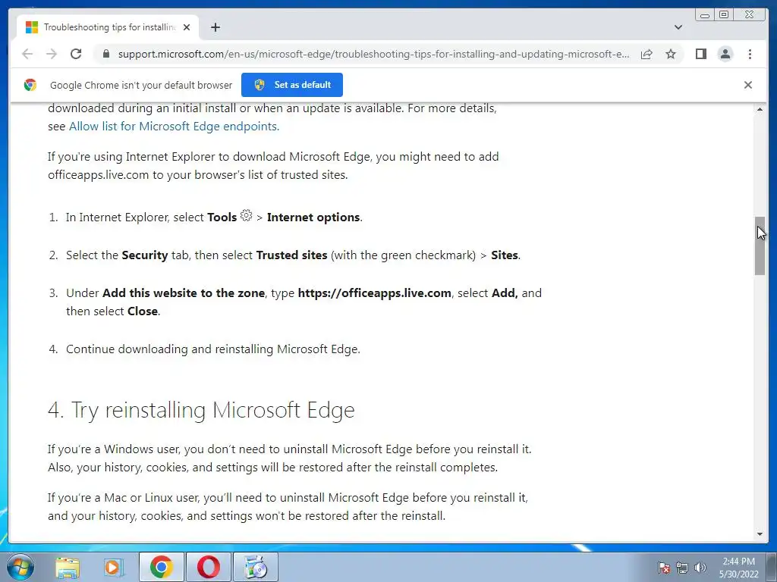Open Action Center flag icon
This screenshot has height=582, width=777.
(663, 568)
